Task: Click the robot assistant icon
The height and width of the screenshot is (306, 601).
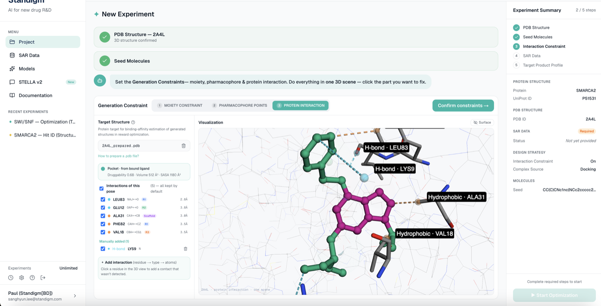Action: (x=100, y=81)
